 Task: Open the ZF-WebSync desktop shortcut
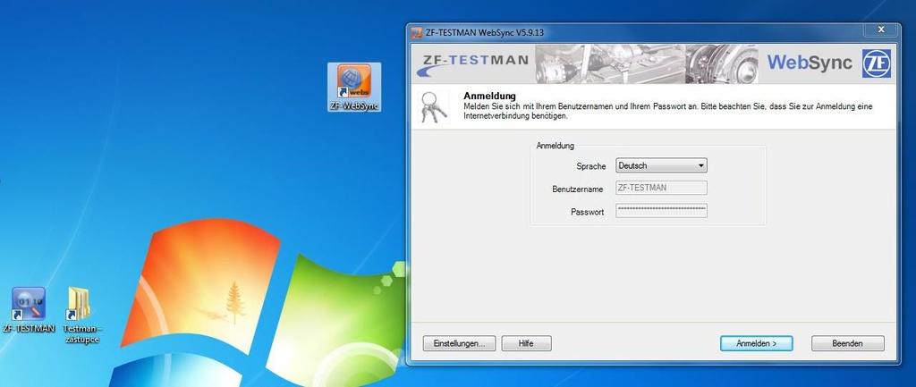(x=354, y=87)
